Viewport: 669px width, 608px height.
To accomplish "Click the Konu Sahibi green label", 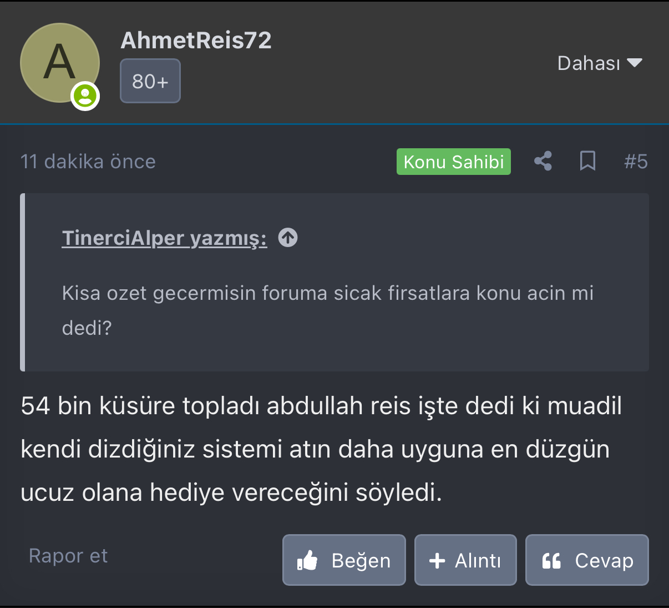I will [453, 162].
